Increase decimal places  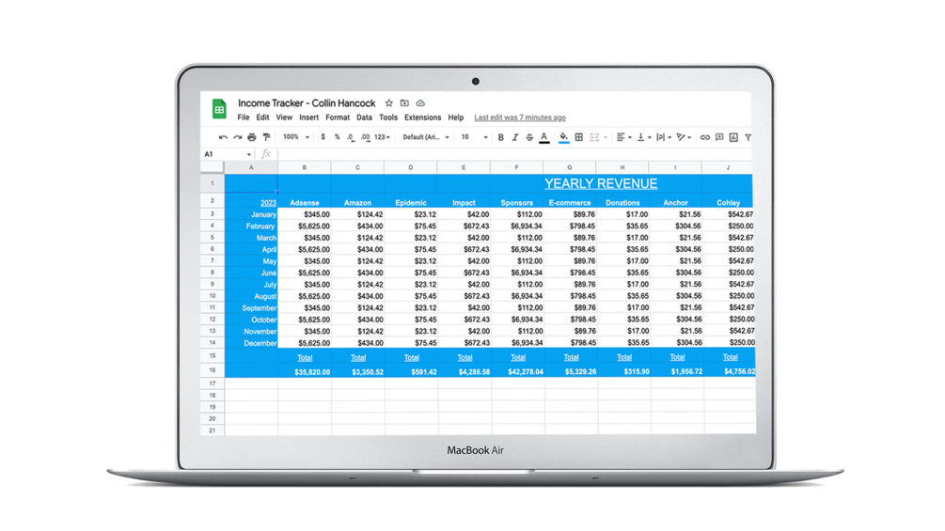pos(365,137)
